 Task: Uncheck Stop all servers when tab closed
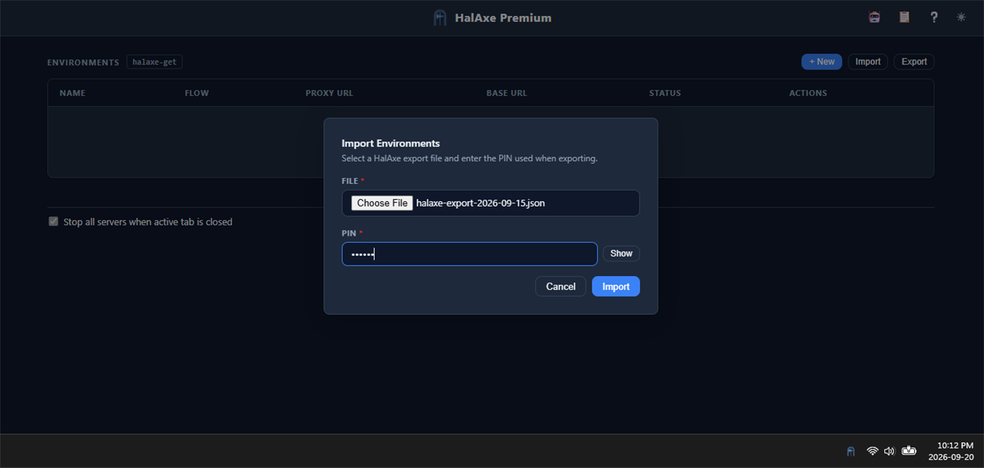[53, 221]
